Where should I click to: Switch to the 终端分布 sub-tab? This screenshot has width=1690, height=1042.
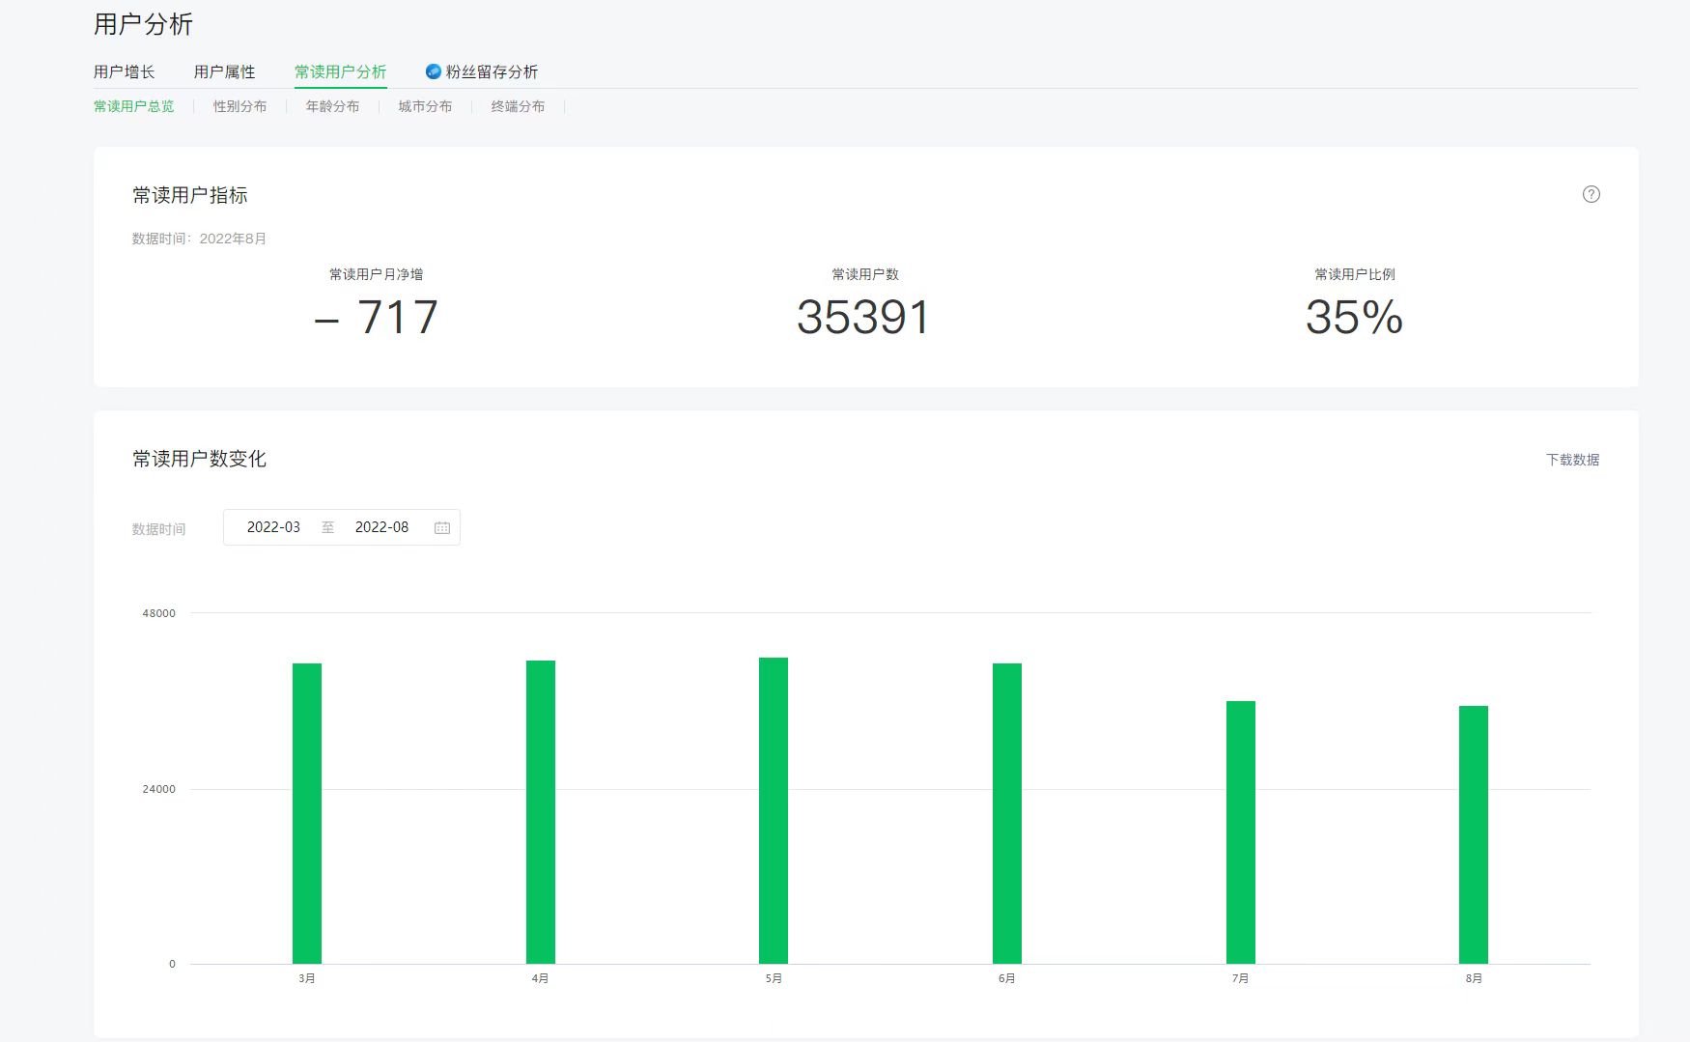tap(518, 106)
